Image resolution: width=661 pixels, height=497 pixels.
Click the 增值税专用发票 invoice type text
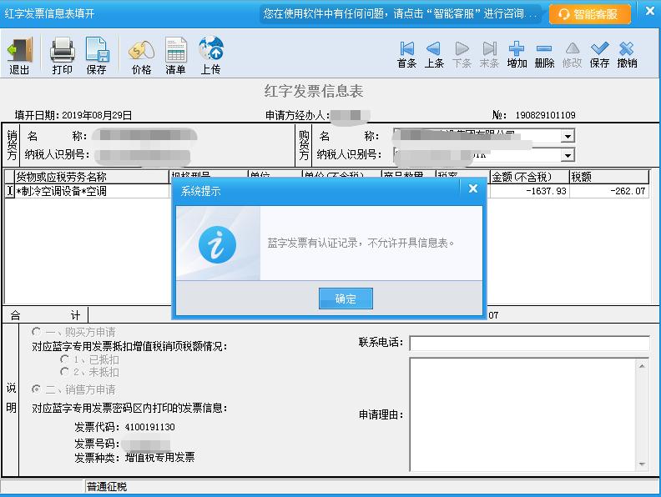click(x=159, y=458)
